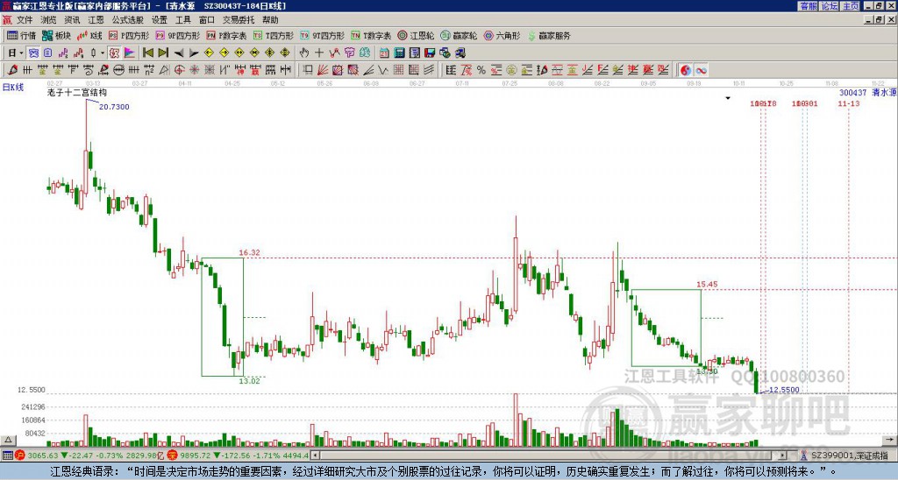Click the horizontal scrollbar at bottom
Image resolution: width=898 pixels, height=480 pixels.
coord(550,455)
